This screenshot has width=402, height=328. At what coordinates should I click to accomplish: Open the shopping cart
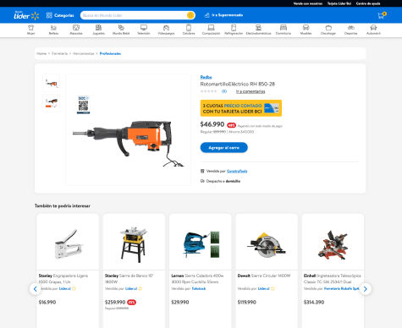click(382, 15)
